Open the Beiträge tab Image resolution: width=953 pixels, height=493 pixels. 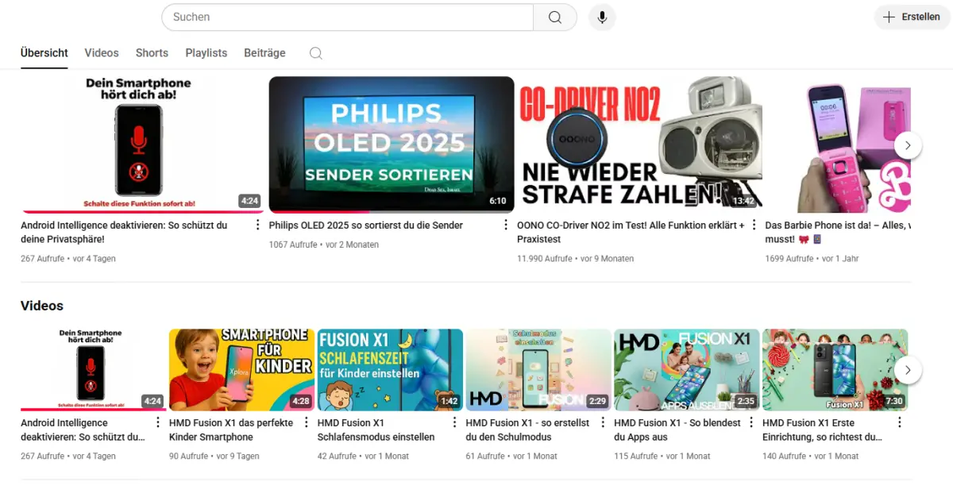click(264, 53)
